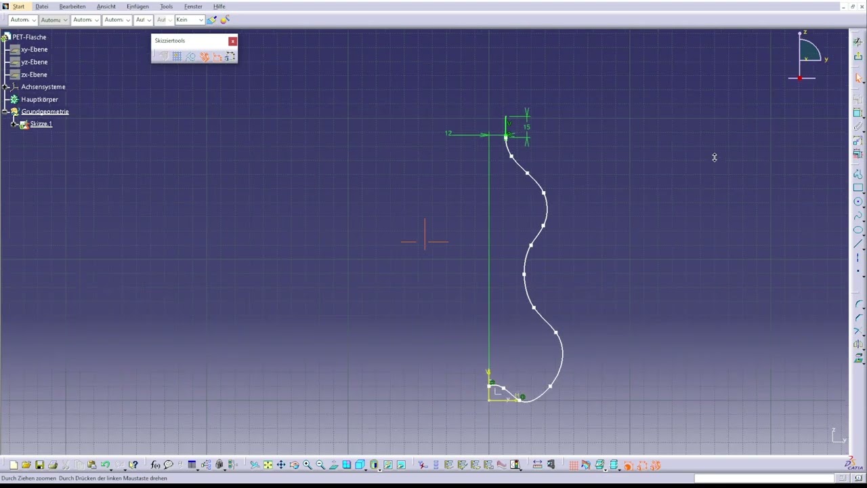Select the Mirror tool in the right toolbar
Viewport: 867px width, 488px height.
click(858, 344)
